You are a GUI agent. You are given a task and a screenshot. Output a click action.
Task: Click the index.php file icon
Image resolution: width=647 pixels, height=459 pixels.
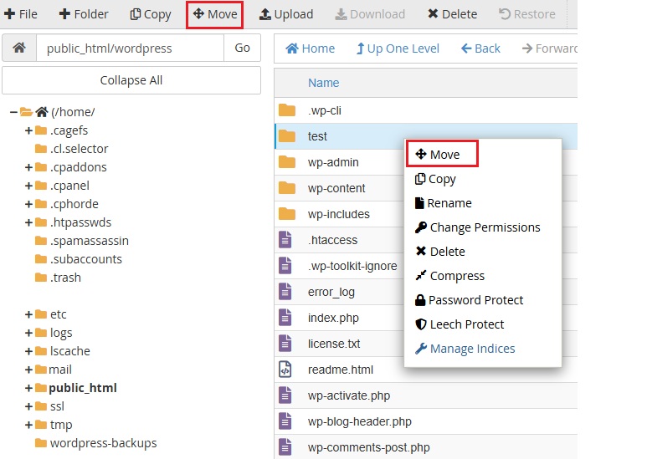[287, 318]
